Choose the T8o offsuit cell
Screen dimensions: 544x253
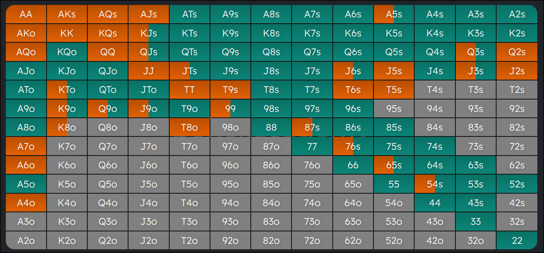click(190, 127)
